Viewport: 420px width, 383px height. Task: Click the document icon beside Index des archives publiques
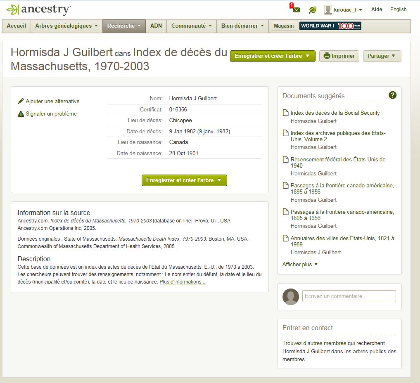pos(286,133)
